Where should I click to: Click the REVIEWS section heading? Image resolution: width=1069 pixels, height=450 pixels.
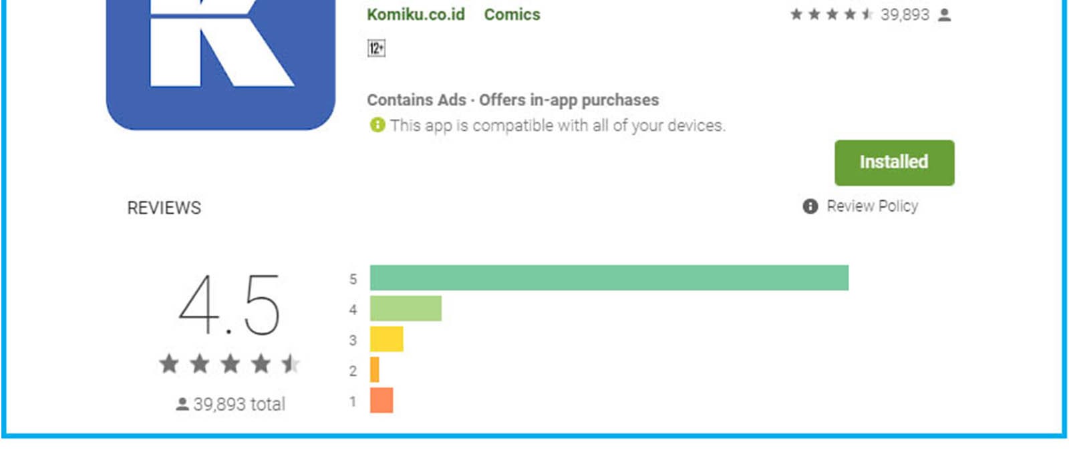[164, 208]
